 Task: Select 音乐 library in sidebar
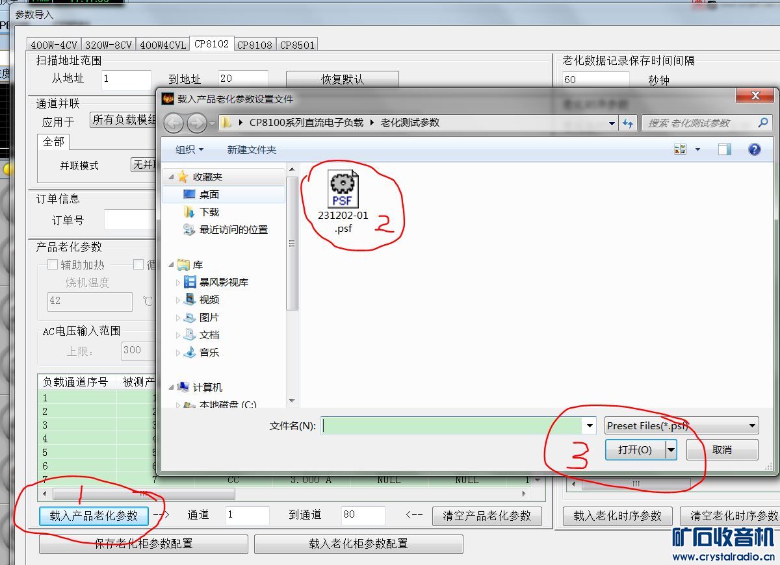pyautogui.click(x=209, y=352)
